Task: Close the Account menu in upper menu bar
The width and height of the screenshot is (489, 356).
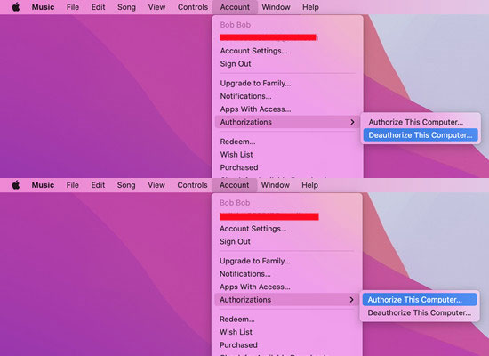Action: click(235, 7)
